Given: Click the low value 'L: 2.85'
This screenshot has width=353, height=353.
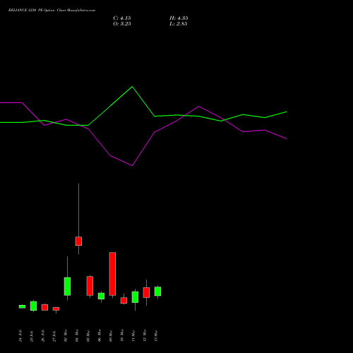Looking at the screenshot, I should [179, 24].
